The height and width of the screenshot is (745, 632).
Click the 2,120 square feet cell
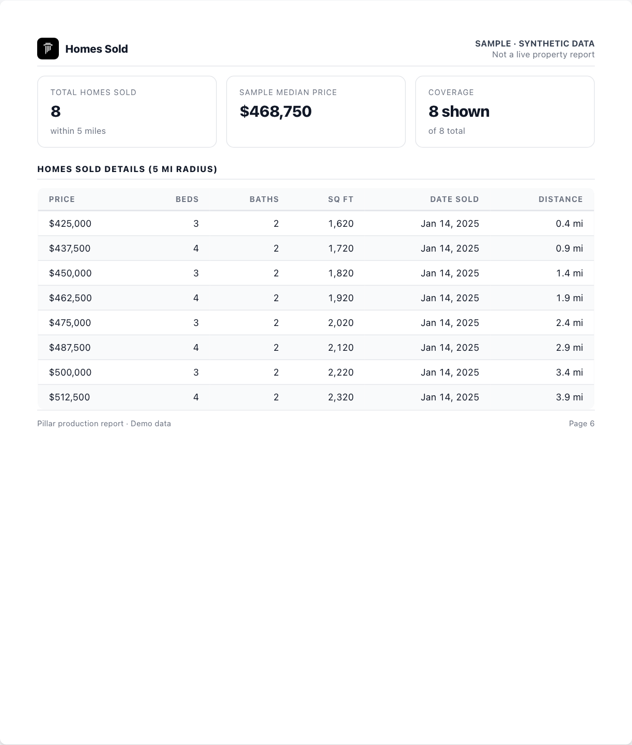coord(341,348)
